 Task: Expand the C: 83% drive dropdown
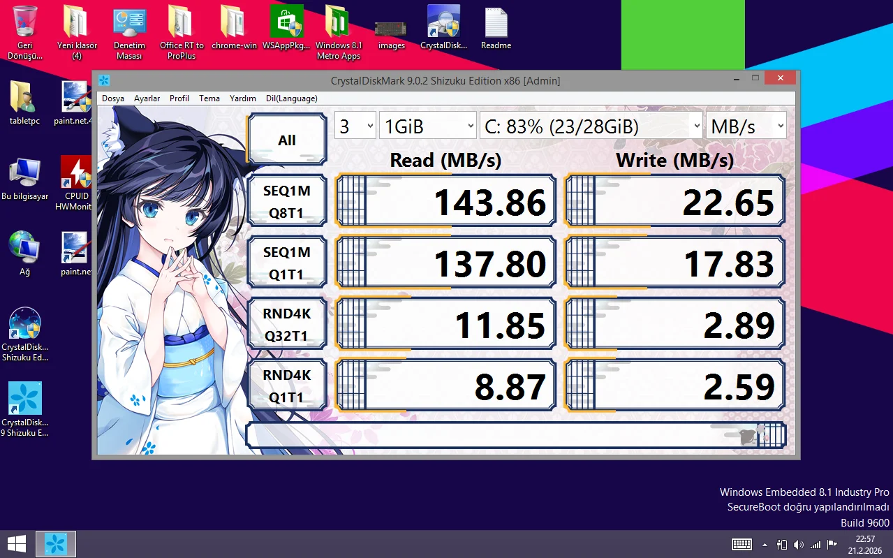click(591, 126)
